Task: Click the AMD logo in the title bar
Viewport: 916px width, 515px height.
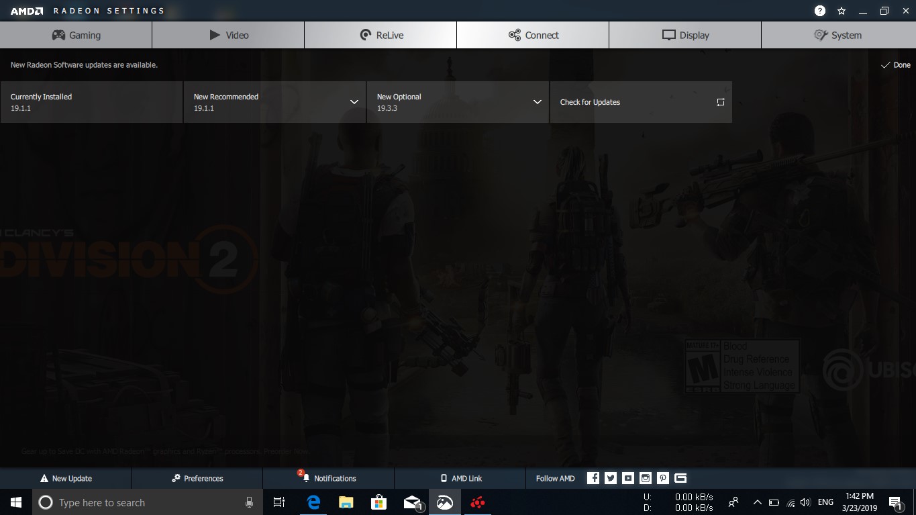Action: [27, 11]
